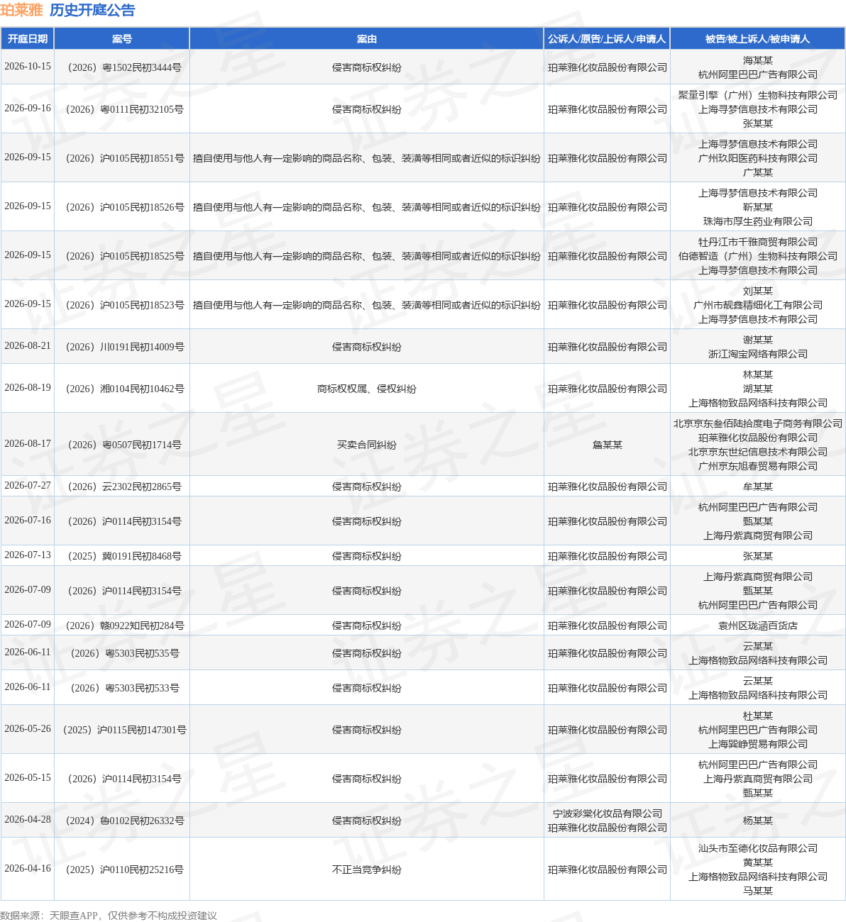Image resolution: width=846 pixels, height=922 pixels.
Task: Click the 公诉人/原告/上诉人/申请人 column header
Action: pyautogui.click(x=607, y=39)
